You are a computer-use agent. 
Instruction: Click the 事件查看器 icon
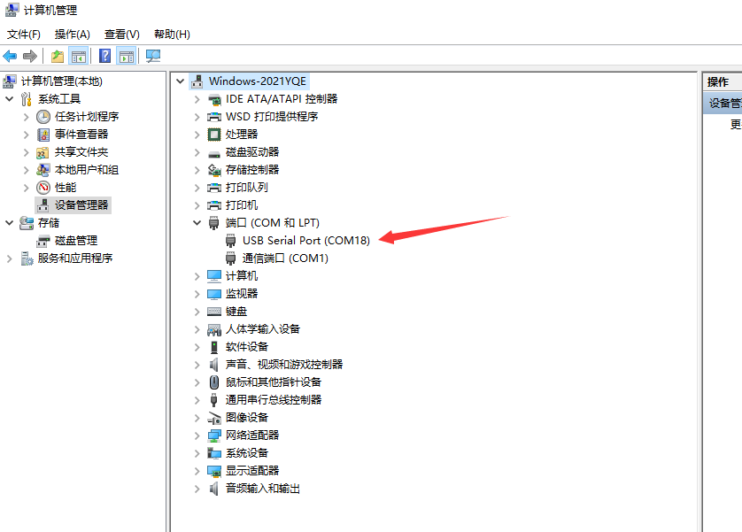pyautogui.click(x=43, y=135)
